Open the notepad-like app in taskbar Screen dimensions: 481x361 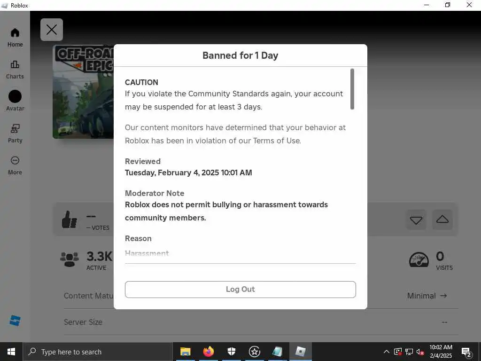tap(278, 352)
